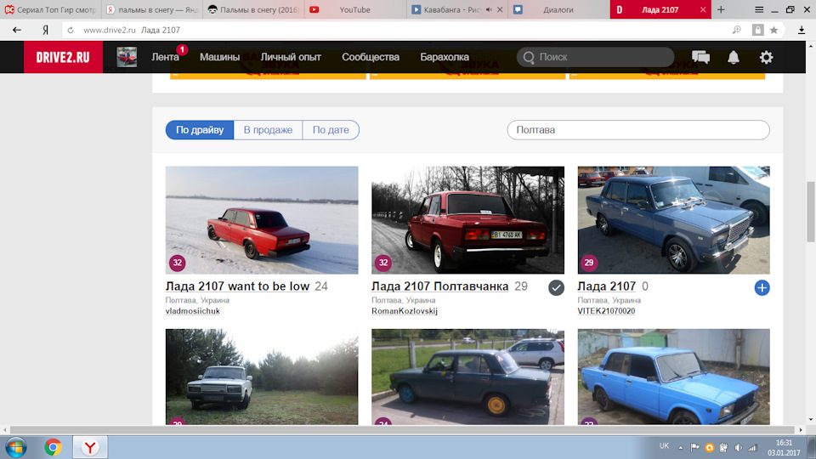Follow Лада 2107 by VITEK21070020 with plus
Image resolution: width=816 pixels, height=459 pixels.
tap(762, 288)
